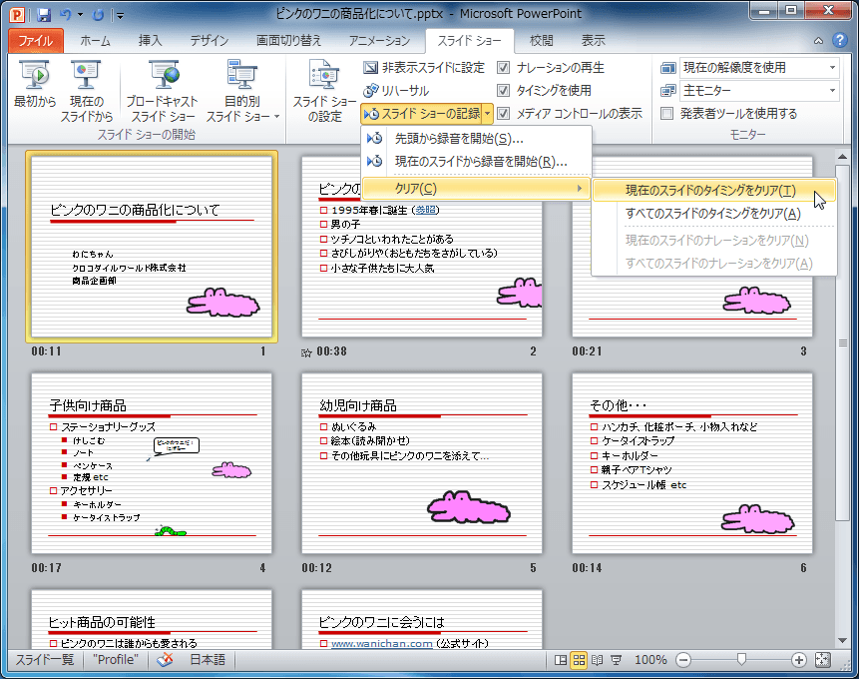This screenshot has height=679, width=859.
Task: Switch to the 画面切り替え tab
Action: (288, 41)
